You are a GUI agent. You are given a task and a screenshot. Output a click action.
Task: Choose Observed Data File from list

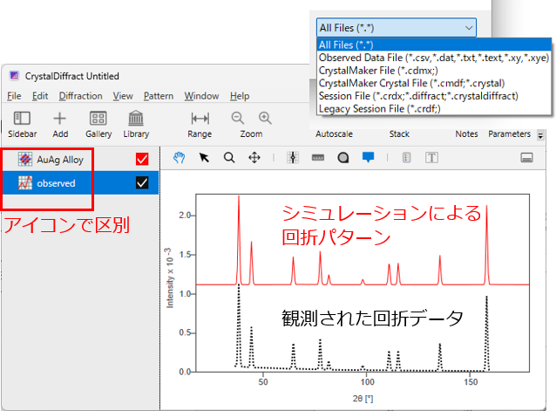pos(433,58)
